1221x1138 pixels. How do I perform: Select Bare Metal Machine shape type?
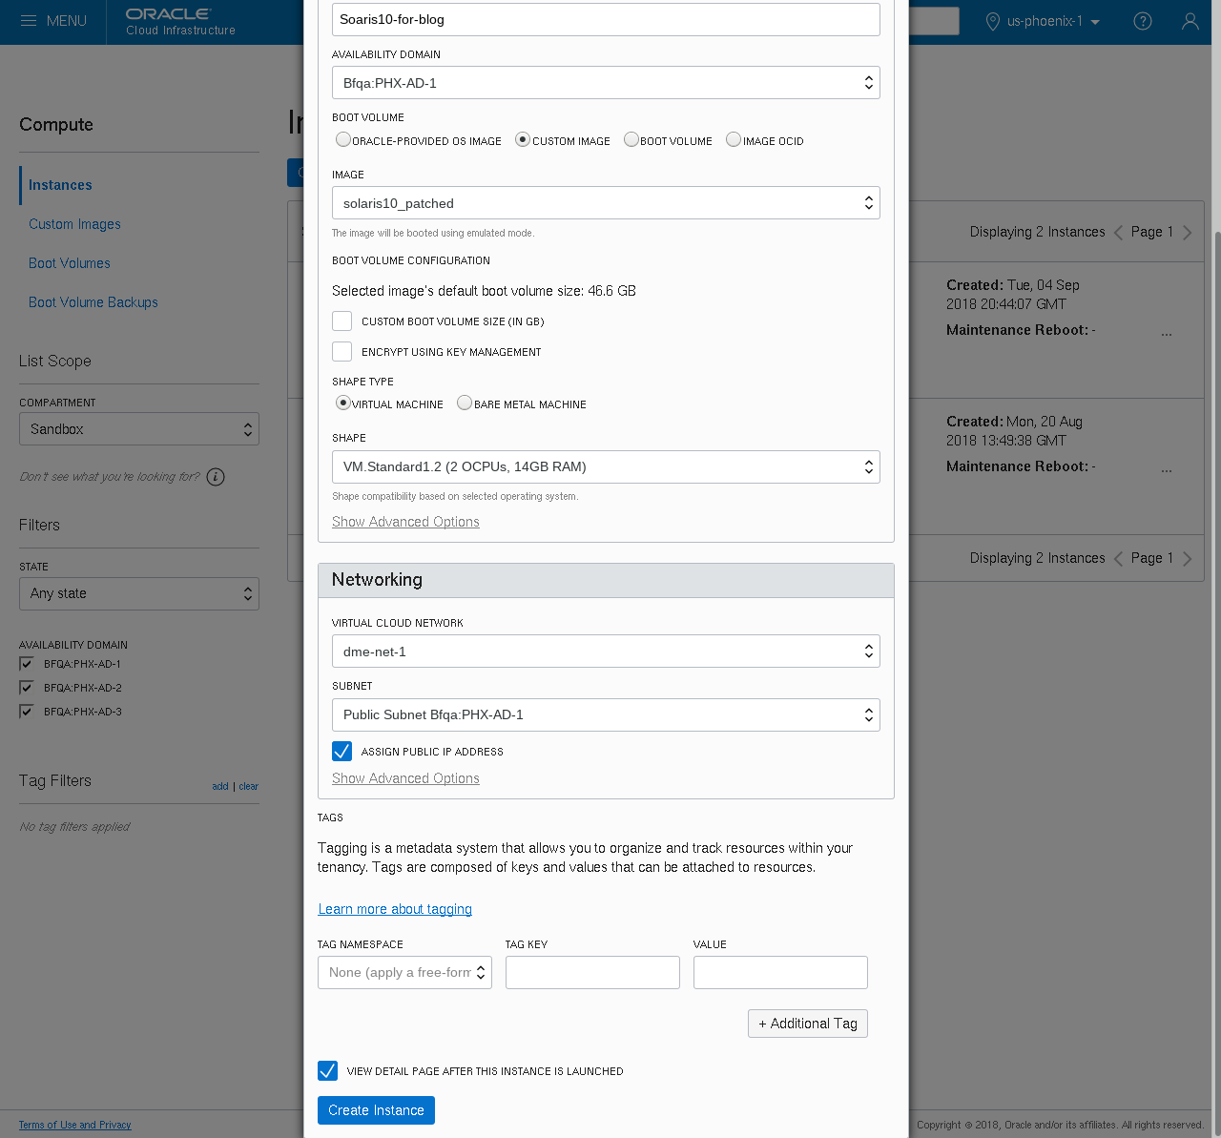coord(465,403)
